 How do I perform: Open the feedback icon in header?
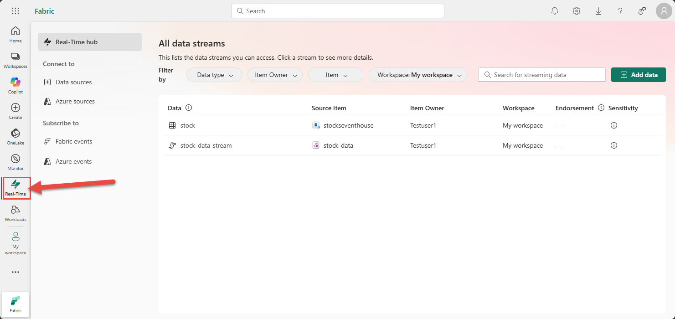point(642,11)
